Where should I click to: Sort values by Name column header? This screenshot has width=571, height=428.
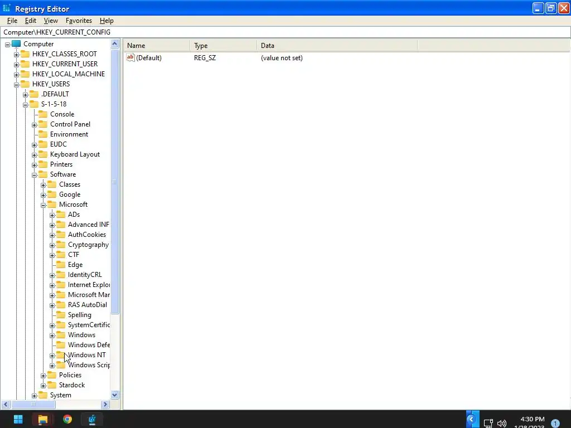pos(157,46)
